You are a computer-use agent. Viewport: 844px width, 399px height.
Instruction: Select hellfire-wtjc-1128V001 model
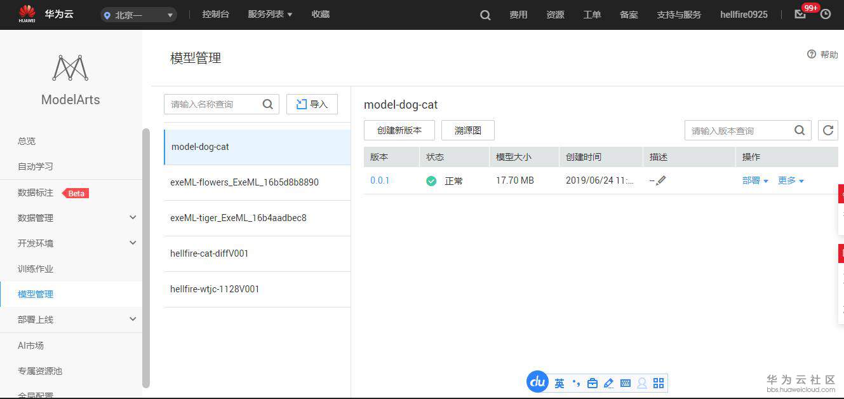(257, 289)
